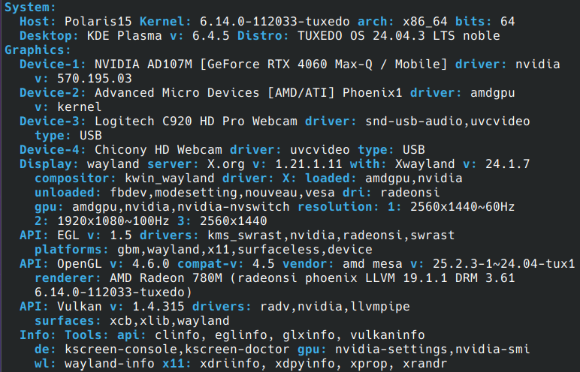580x372 pixels.
Task: Click Vulkan version 1.4.315
Action: point(159,306)
